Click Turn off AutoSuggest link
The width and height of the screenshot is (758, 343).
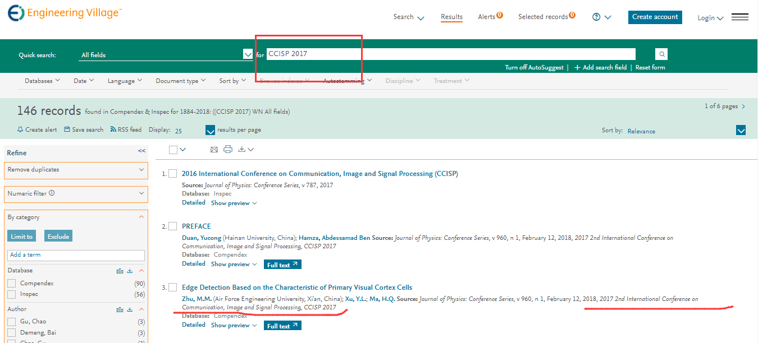pyautogui.click(x=534, y=67)
